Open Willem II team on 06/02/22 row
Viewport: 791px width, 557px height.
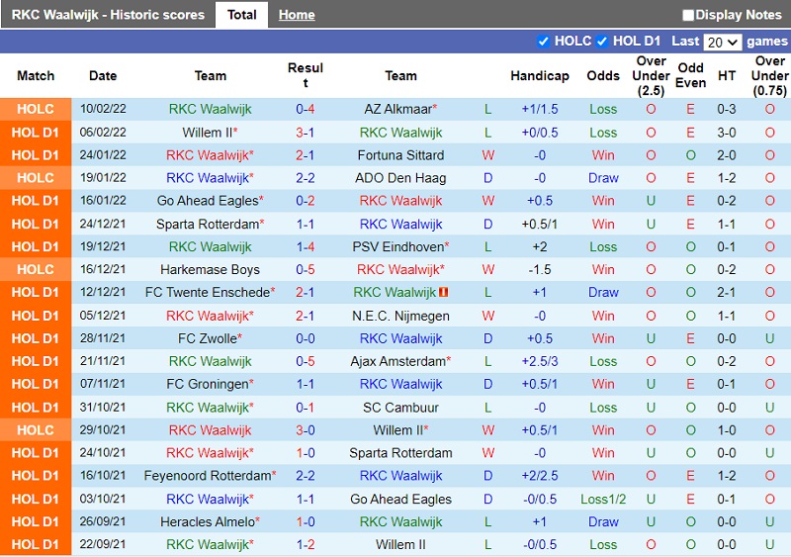(208, 133)
